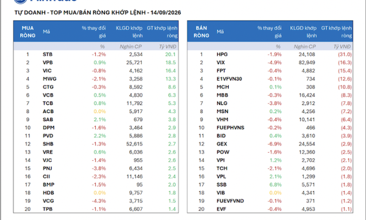This screenshot has width=366, height=220.
Task: Select MWG's net value 13.3
Action: (x=171, y=79)
